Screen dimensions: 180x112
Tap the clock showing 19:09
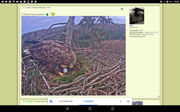click(176, 2)
